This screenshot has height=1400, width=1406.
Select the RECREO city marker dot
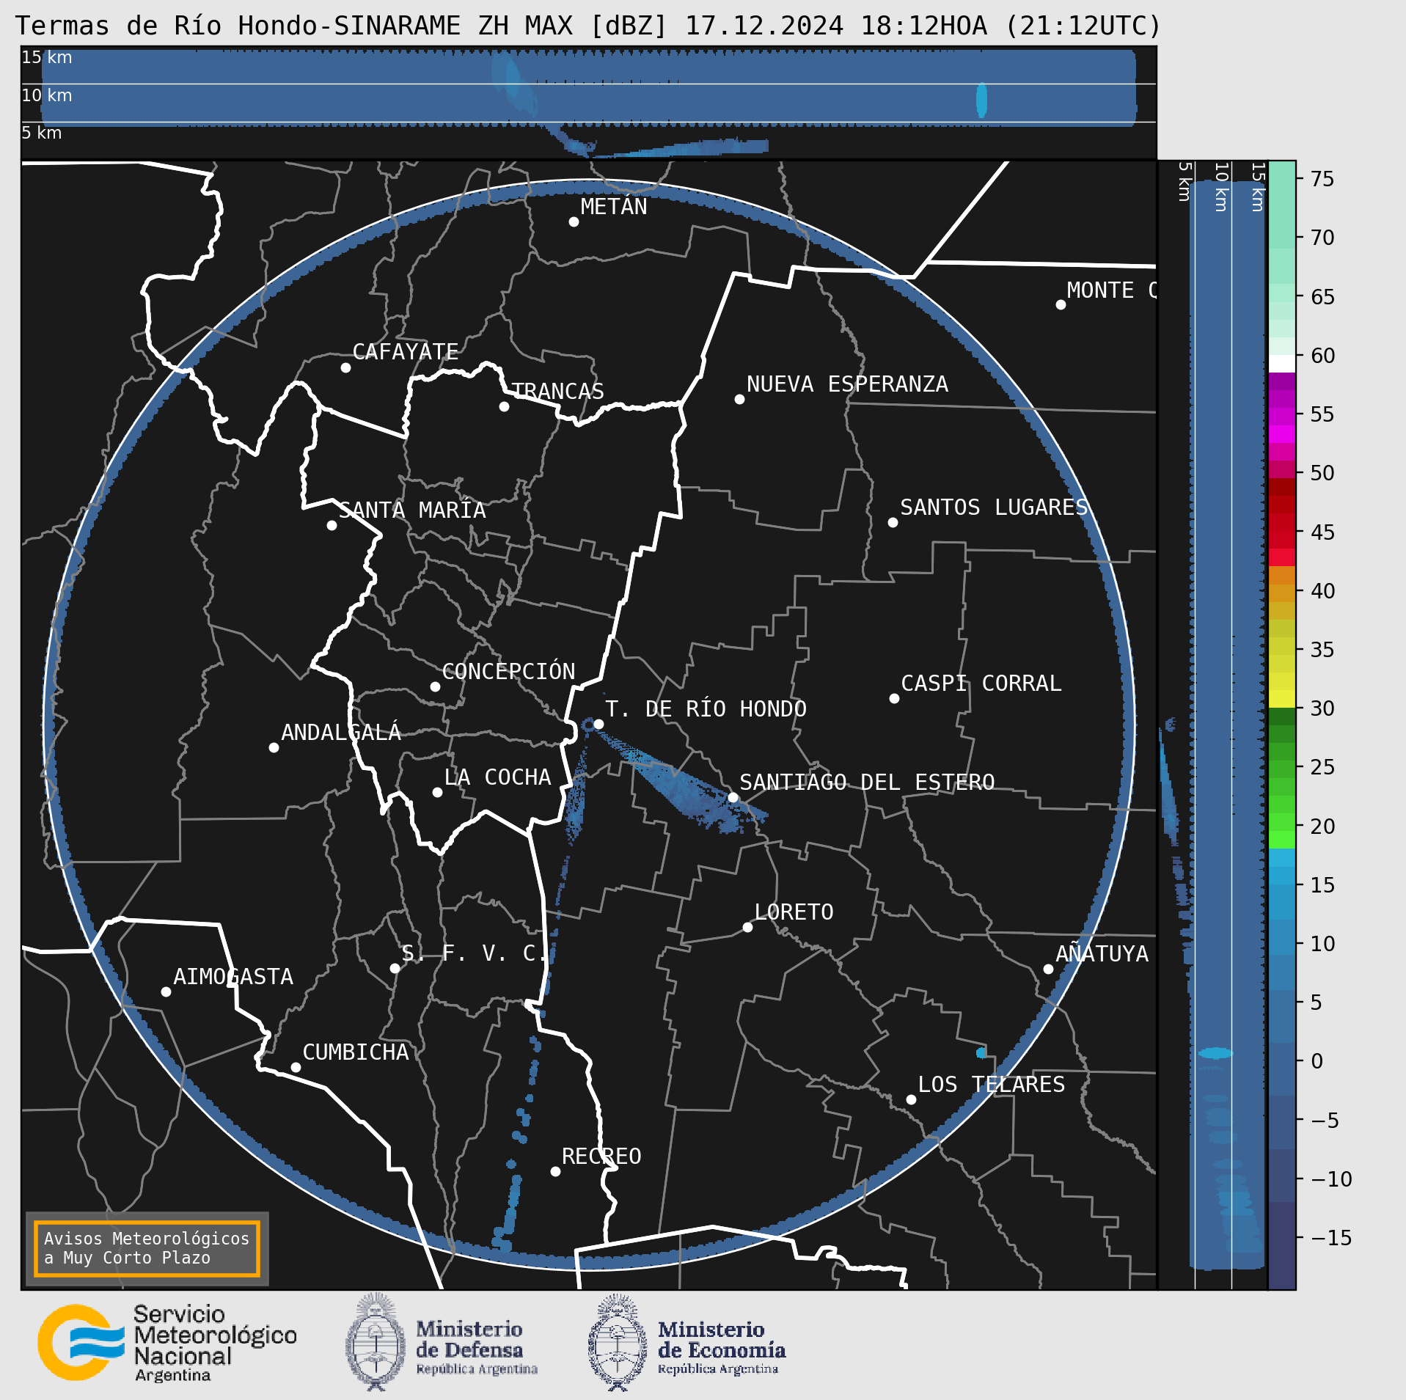coord(555,1171)
